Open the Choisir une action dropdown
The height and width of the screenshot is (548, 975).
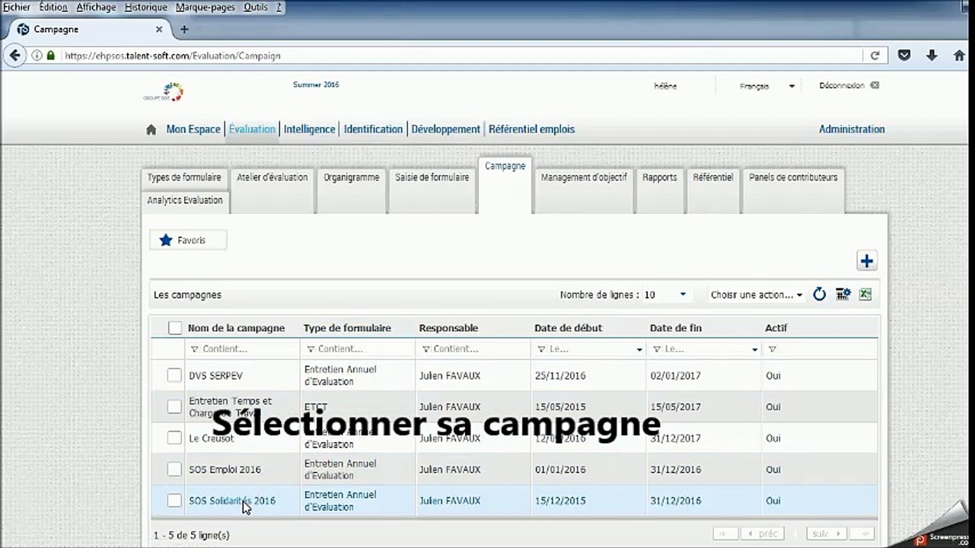tap(757, 295)
